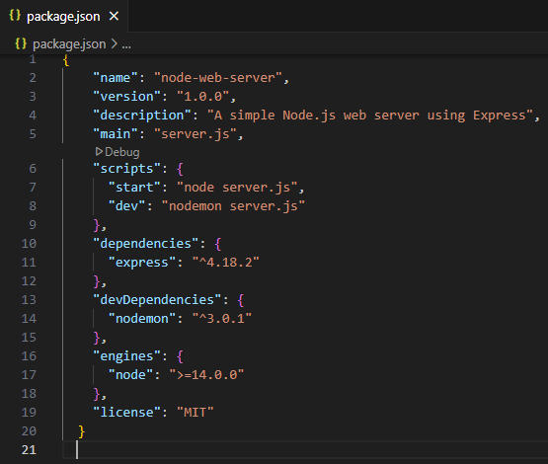Run the Debug CodeLens above scripts
The height and width of the screenshot is (464, 548).
(x=117, y=152)
